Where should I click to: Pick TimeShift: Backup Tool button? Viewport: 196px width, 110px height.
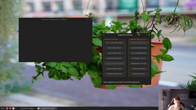(x=115, y=74)
